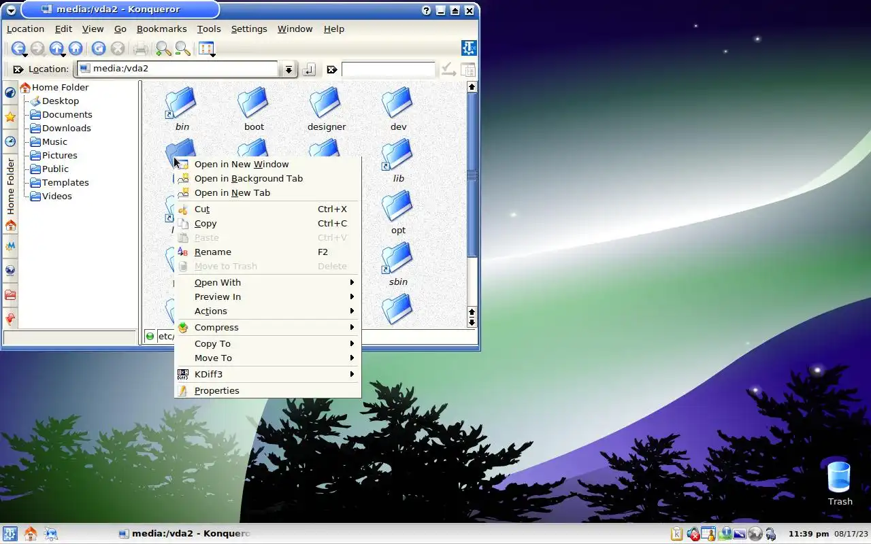
Task: Choose Open in New Window from context menu
Action: click(x=267, y=164)
